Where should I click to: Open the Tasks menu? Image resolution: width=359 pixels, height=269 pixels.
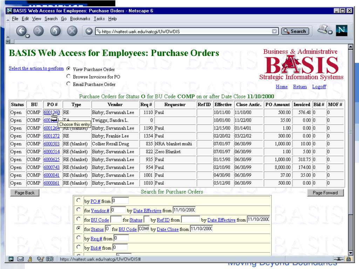[99, 19]
